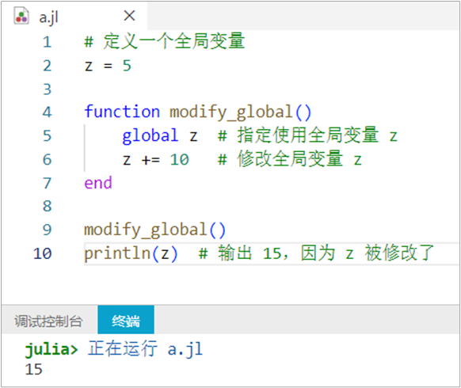Click line number 4 in the gutter
The height and width of the screenshot is (388, 461).
(47, 112)
